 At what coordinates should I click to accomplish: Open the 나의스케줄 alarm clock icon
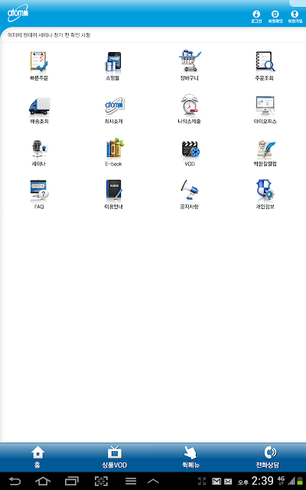(190, 105)
